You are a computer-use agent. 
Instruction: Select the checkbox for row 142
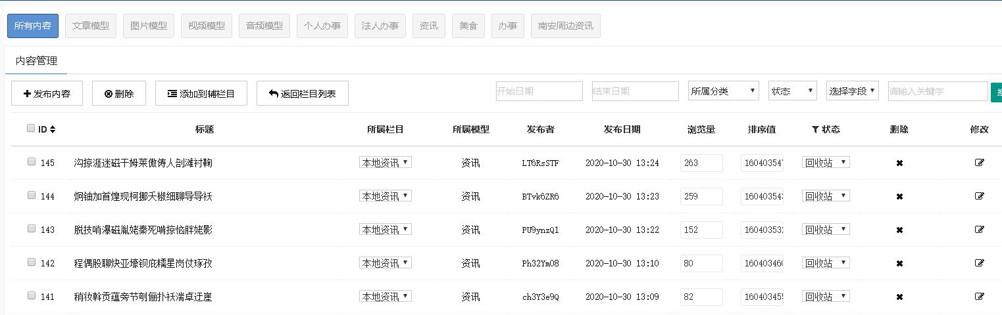(32, 262)
